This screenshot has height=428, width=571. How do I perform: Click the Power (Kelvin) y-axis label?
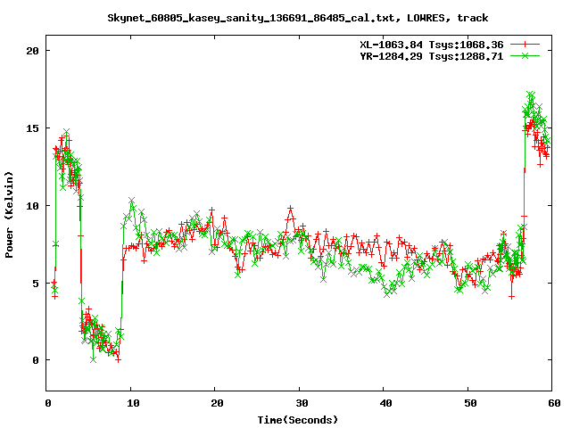click(x=9, y=215)
